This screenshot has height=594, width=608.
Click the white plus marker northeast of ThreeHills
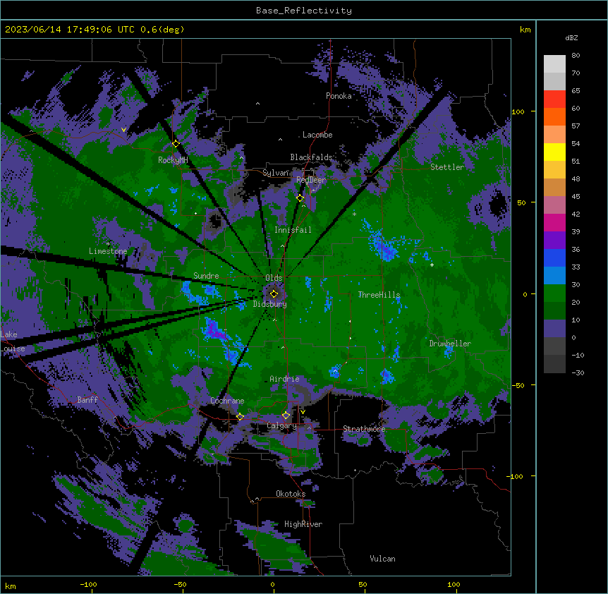(432, 265)
